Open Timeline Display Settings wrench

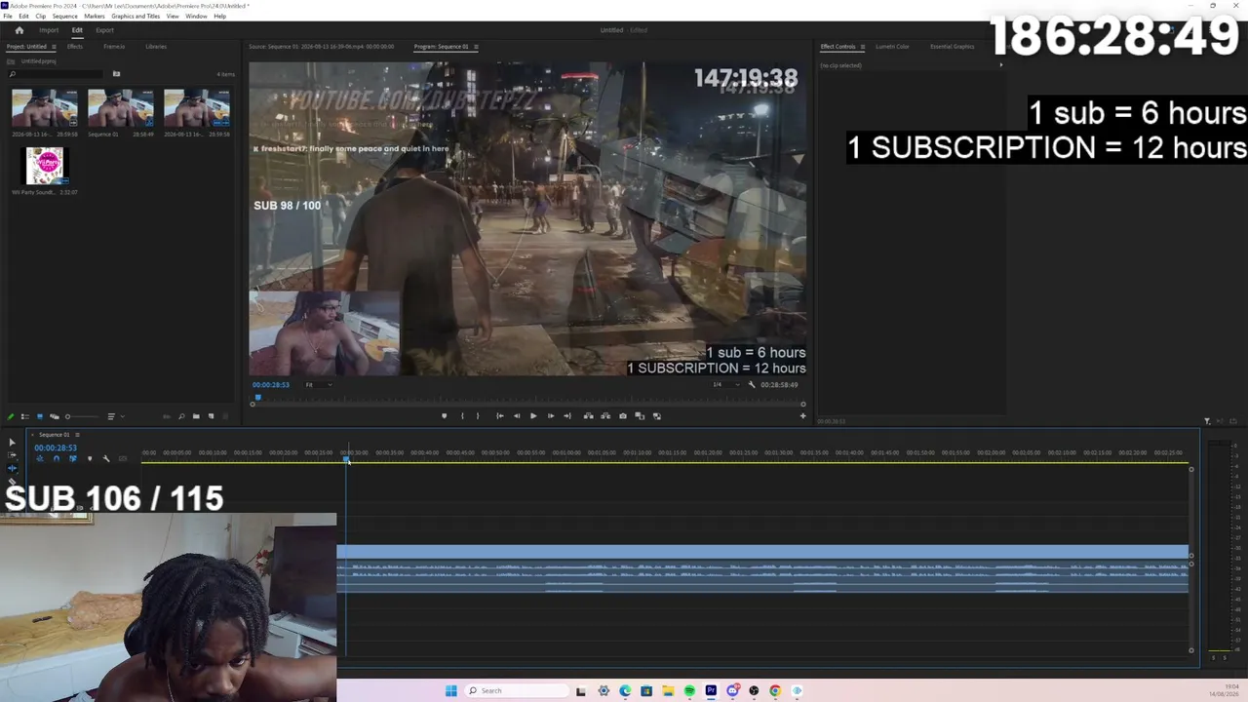coord(106,458)
